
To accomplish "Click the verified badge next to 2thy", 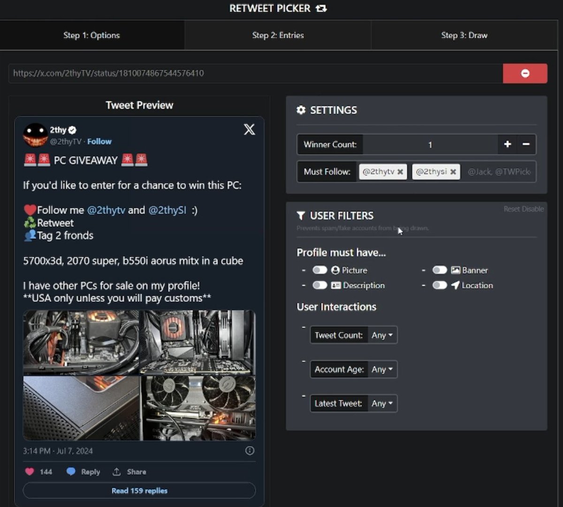I will [x=72, y=130].
